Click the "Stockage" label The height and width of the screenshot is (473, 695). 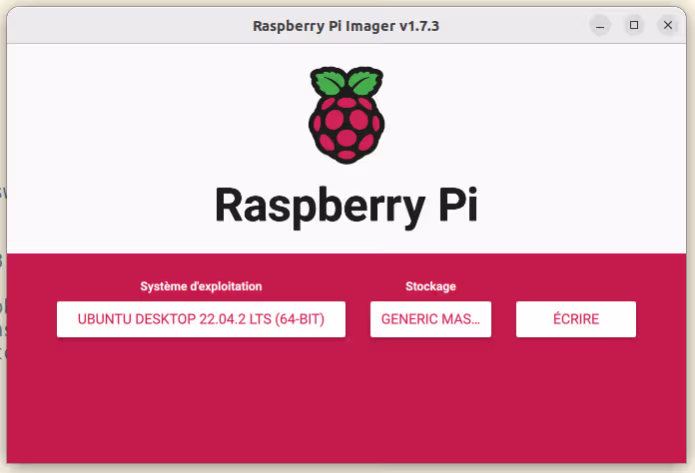[x=430, y=286]
